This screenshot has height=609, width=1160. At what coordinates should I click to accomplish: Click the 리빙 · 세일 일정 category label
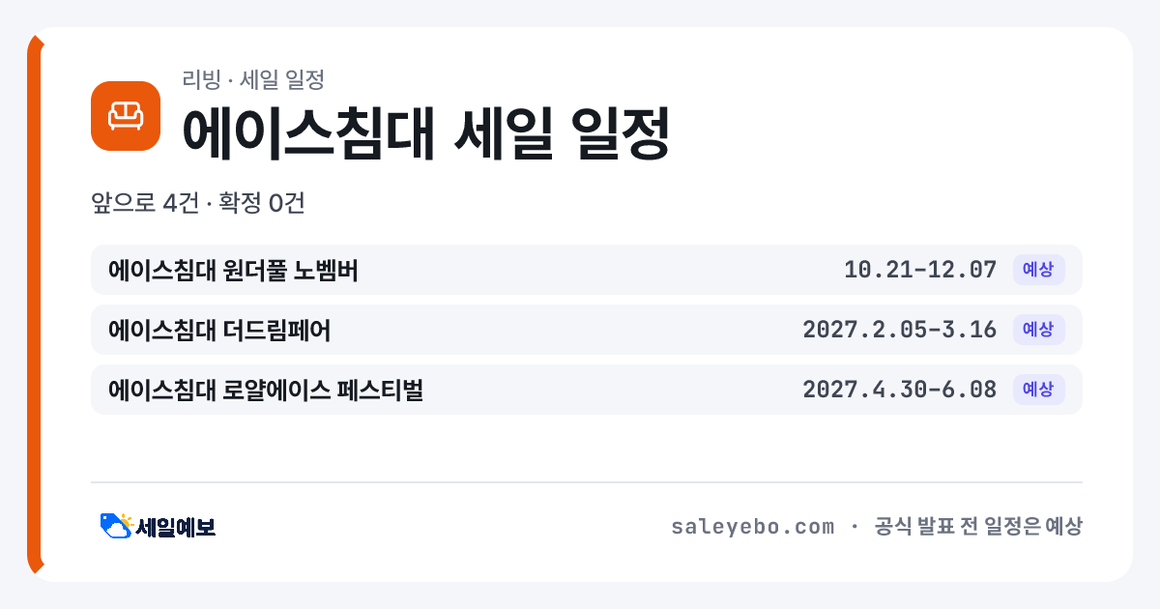[x=252, y=79]
